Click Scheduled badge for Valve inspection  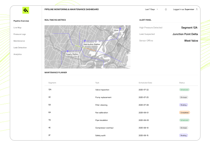(184, 90)
